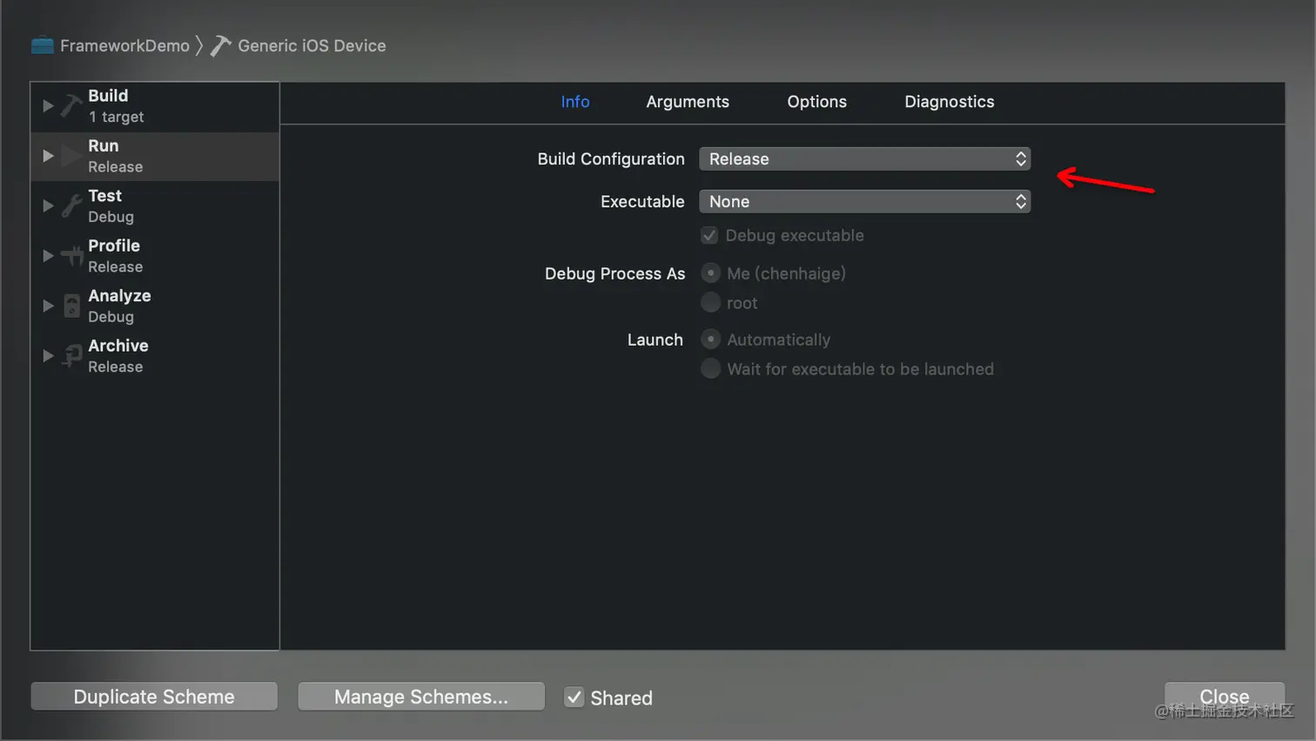Click the Analyze icon
1316x741 pixels.
[71, 307]
